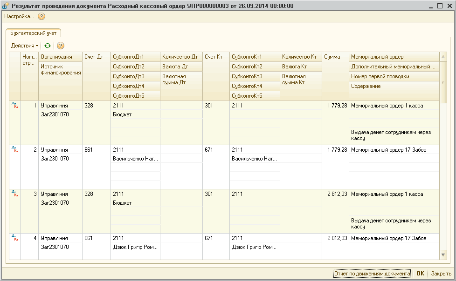456x281 pixels.
Task: Click the Отчет по движениям документа button
Action: tap(372, 274)
